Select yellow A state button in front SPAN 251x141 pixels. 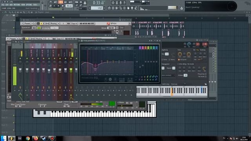click(x=41, y=23)
